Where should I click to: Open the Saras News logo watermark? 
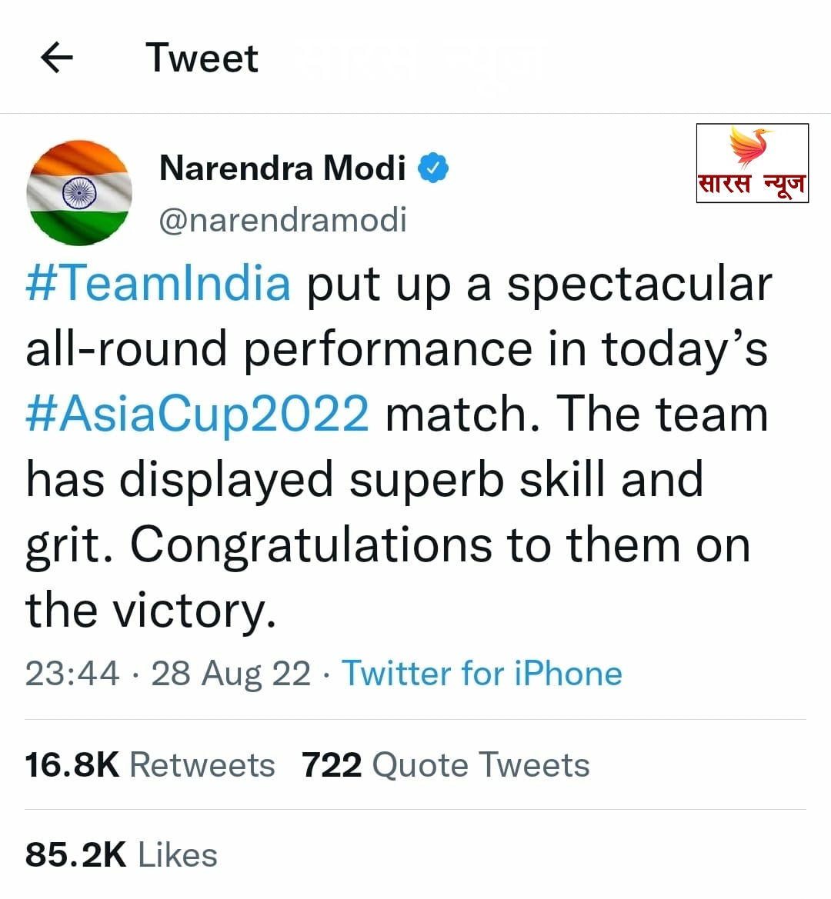tap(753, 163)
